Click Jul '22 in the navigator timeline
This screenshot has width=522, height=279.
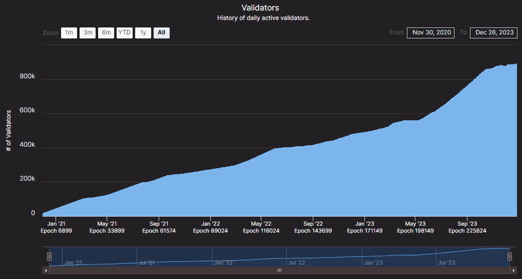point(297,262)
